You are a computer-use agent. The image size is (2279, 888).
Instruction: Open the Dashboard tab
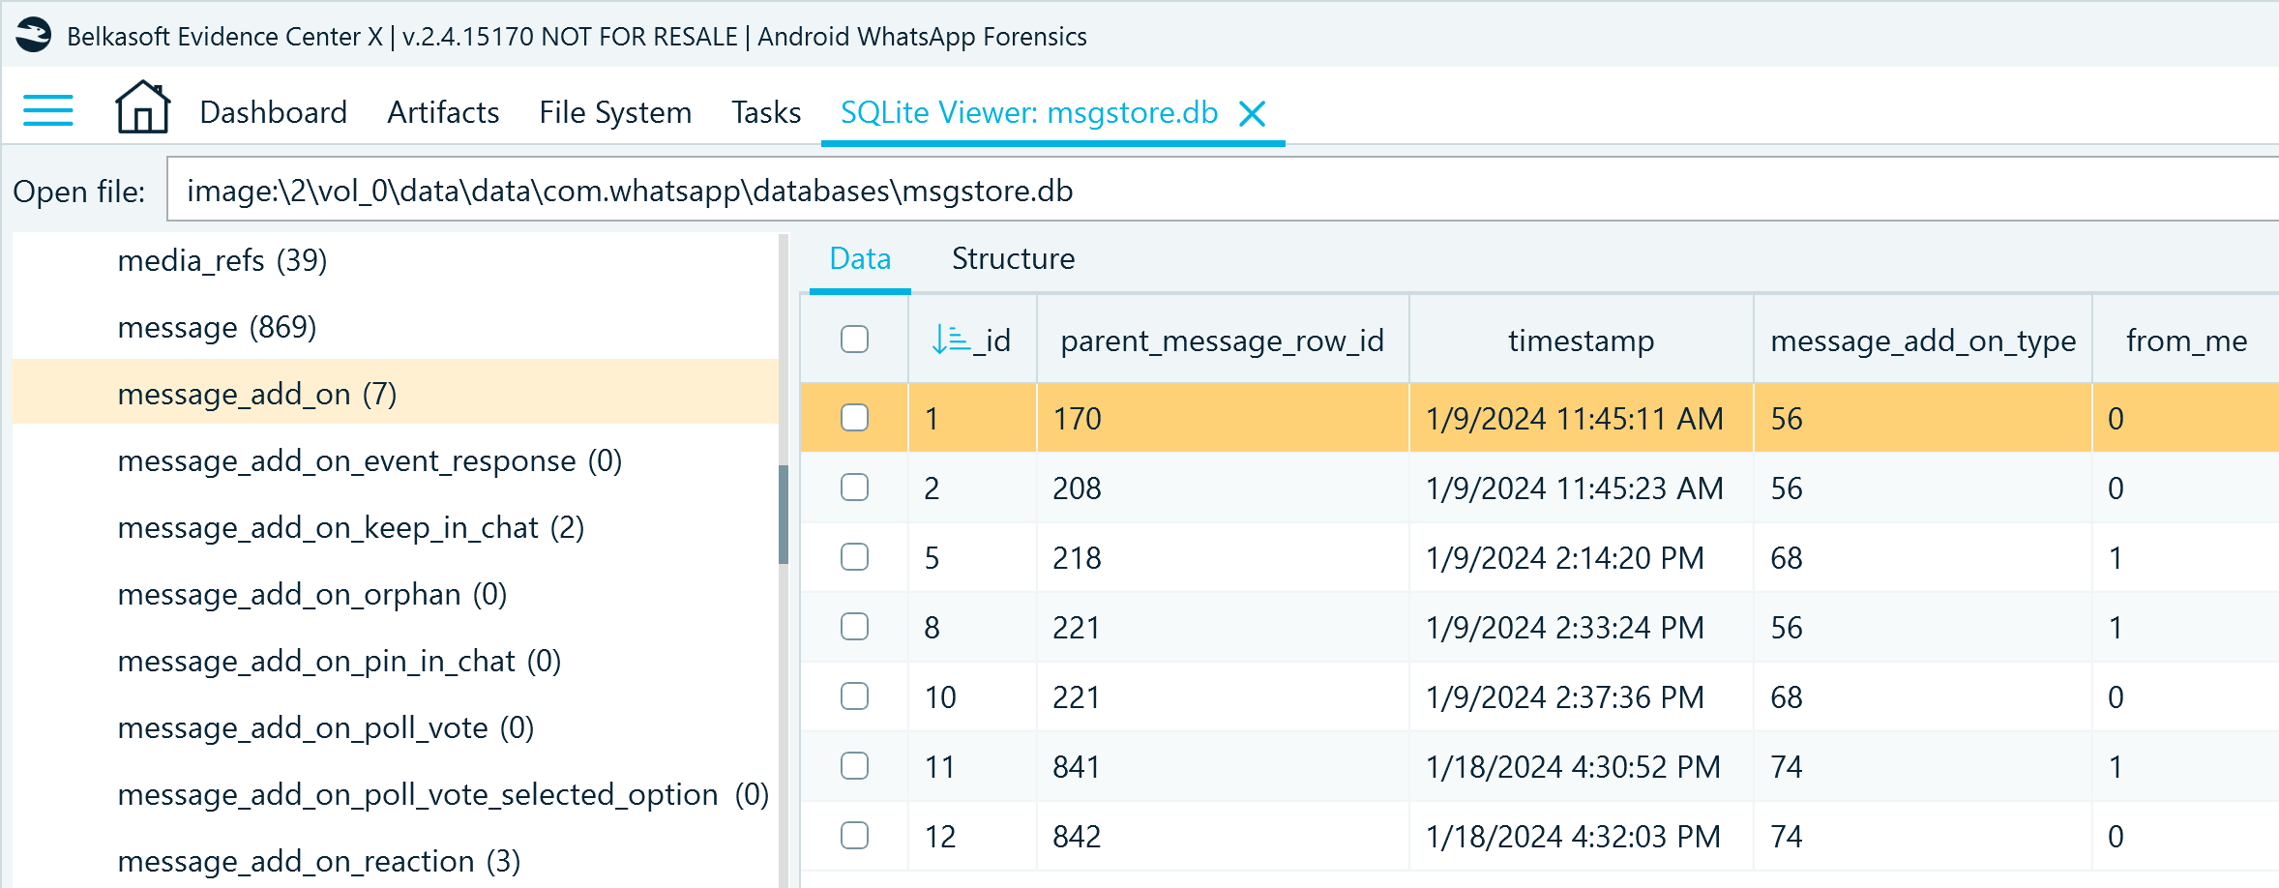point(273,113)
